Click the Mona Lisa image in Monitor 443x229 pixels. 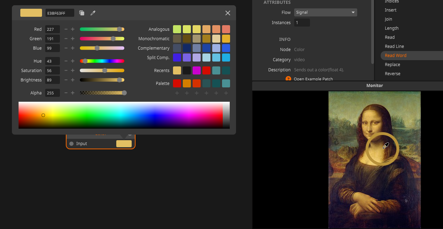pos(374,160)
